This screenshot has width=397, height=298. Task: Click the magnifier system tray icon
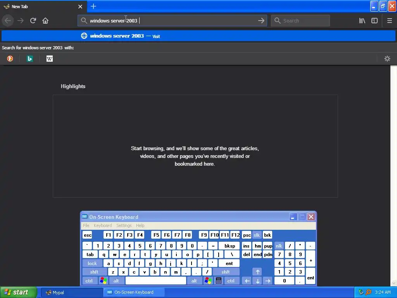pos(368,292)
